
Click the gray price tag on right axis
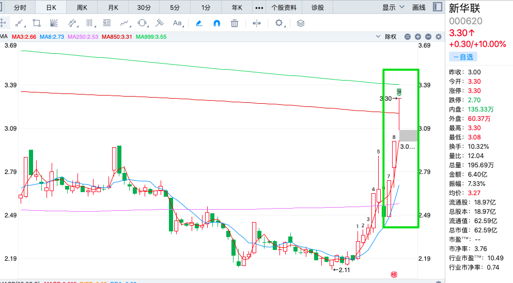pyautogui.click(x=408, y=135)
